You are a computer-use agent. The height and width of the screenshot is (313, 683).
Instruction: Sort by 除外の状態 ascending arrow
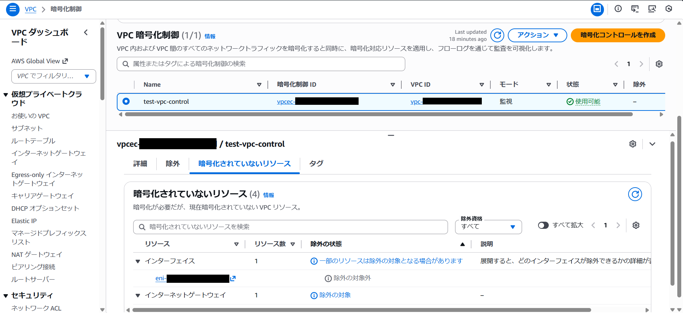463,244
